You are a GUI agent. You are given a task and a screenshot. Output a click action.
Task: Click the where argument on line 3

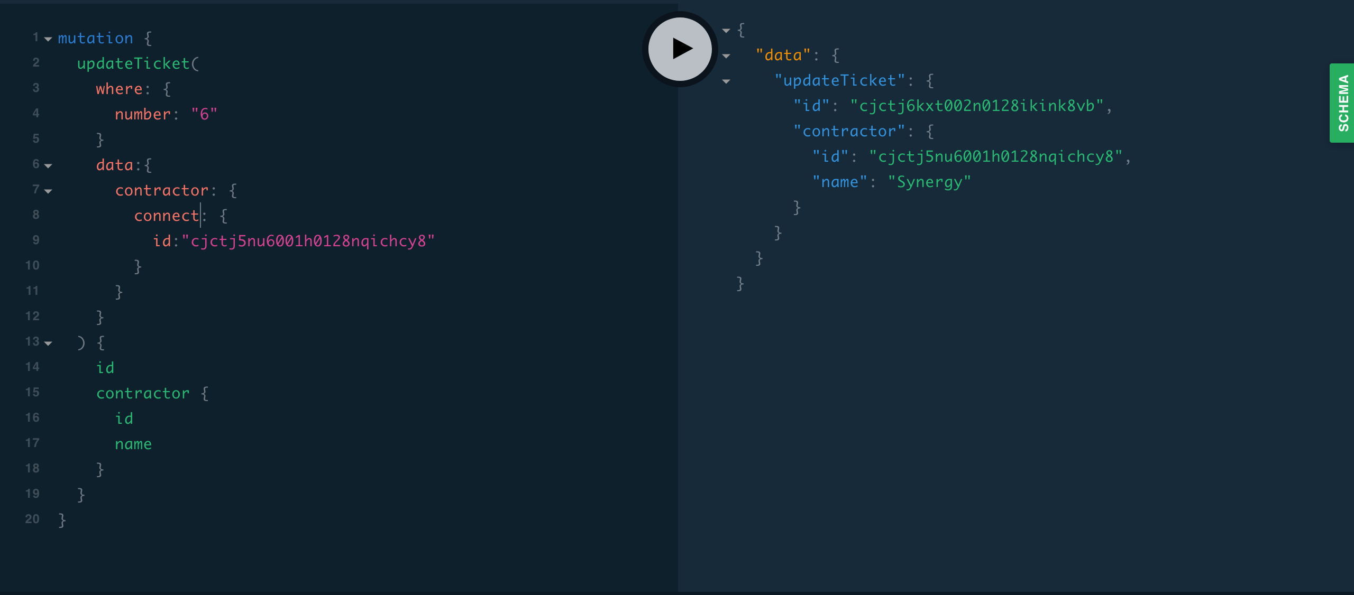tap(119, 89)
